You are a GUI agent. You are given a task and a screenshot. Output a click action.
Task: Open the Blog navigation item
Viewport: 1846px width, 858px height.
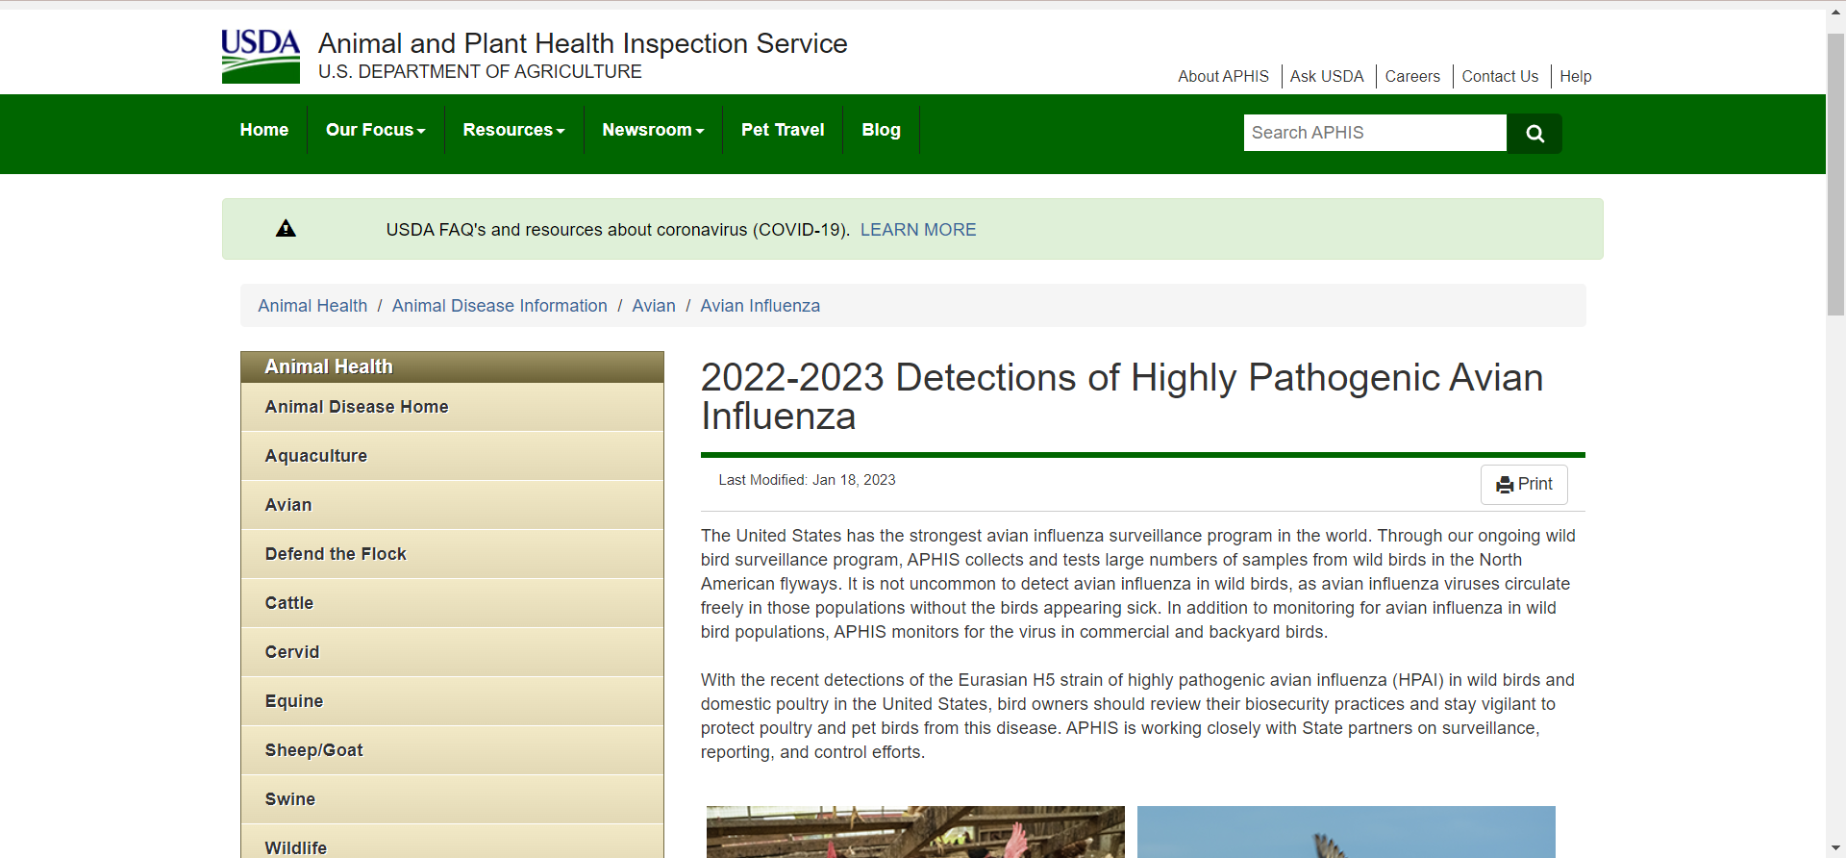click(881, 130)
